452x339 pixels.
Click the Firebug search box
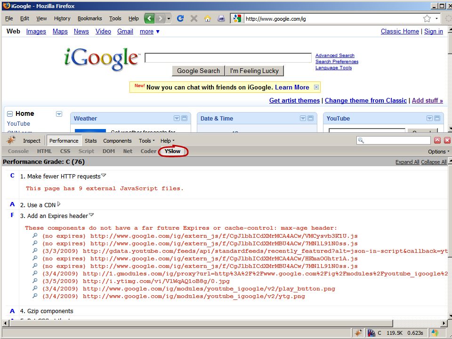pyautogui.click(x=393, y=140)
